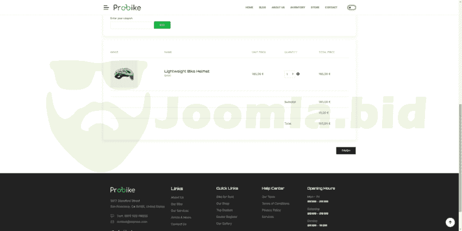Focus the coupon code input field
This screenshot has width=462, height=231.
click(130, 25)
